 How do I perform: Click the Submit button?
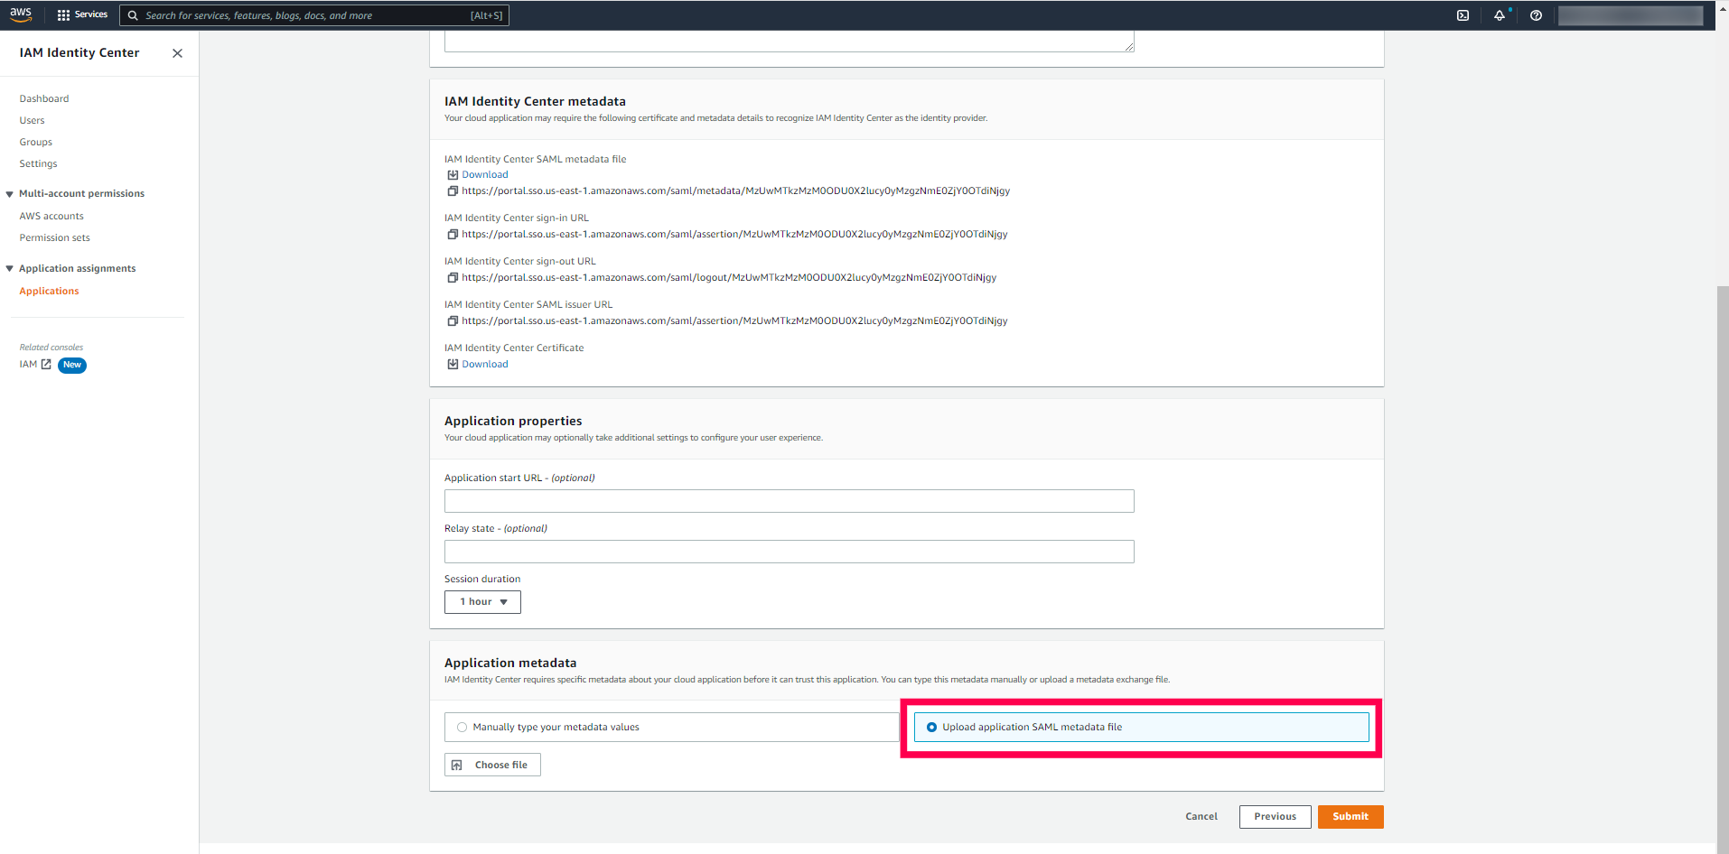tap(1350, 817)
